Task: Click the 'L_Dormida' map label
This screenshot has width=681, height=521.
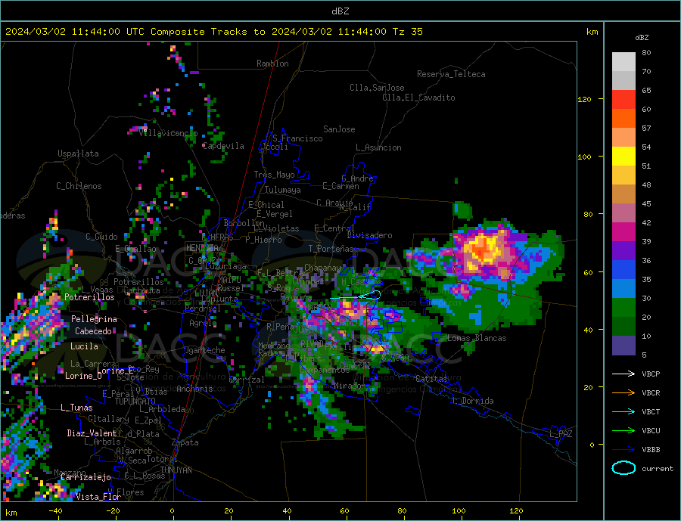Action: tap(473, 401)
